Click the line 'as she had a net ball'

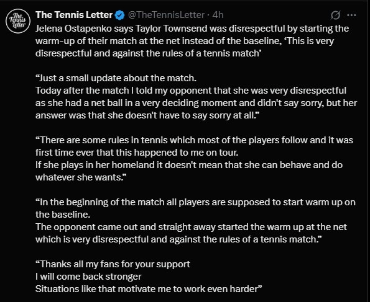(197, 103)
